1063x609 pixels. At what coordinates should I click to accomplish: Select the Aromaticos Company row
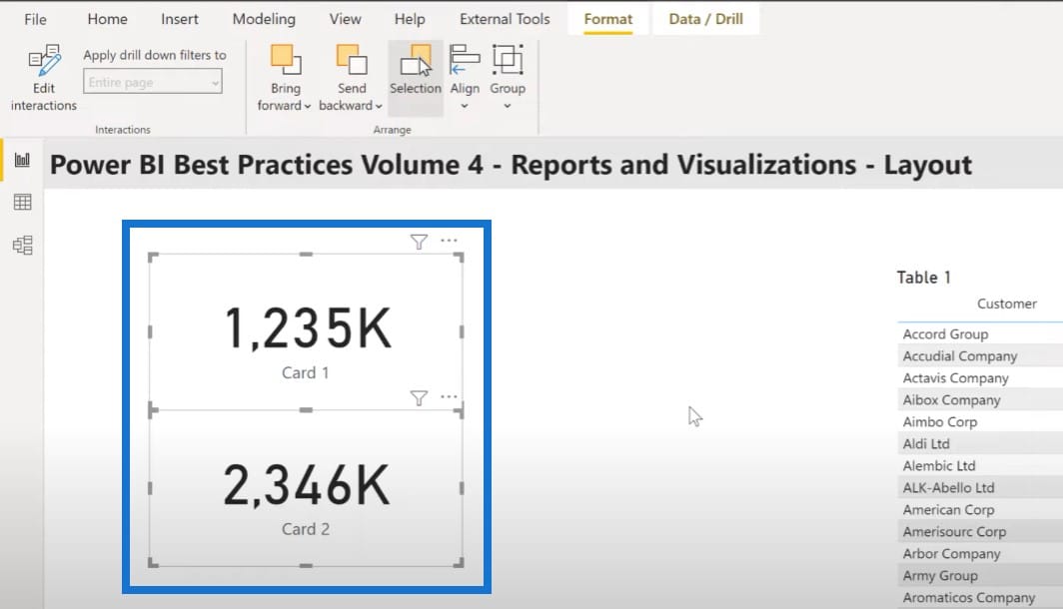(x=980, y=597)
